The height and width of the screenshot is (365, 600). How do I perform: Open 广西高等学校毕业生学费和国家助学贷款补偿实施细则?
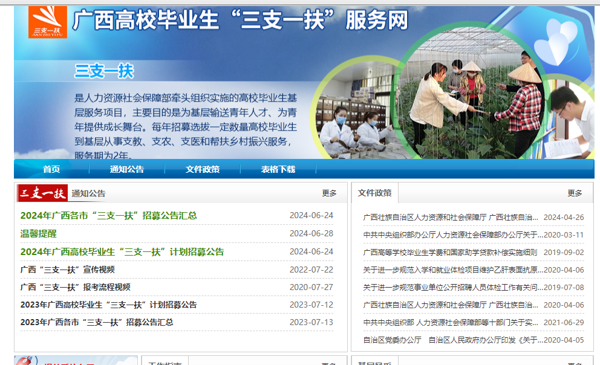tap(450, 253)
